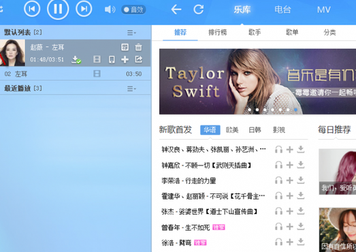
Task: Open song 钟汉良、蒋劲夫、张凯丽、孙艺洲
Action: tap(214, 150)
